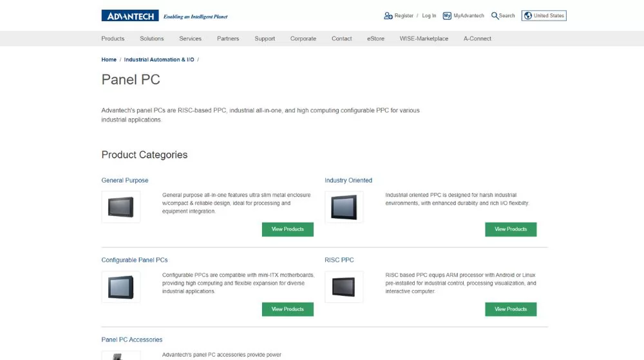Click Industrial Automation & I/O breadcrumb
644x360 pixels.
click(159, 59)
